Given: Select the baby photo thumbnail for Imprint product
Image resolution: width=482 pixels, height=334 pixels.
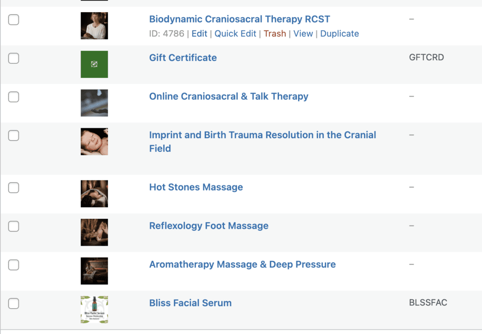Looking at the screenshot, I should click(94, 142).
